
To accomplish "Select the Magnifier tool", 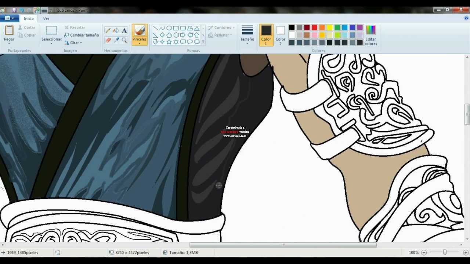I will click(124, 40).
